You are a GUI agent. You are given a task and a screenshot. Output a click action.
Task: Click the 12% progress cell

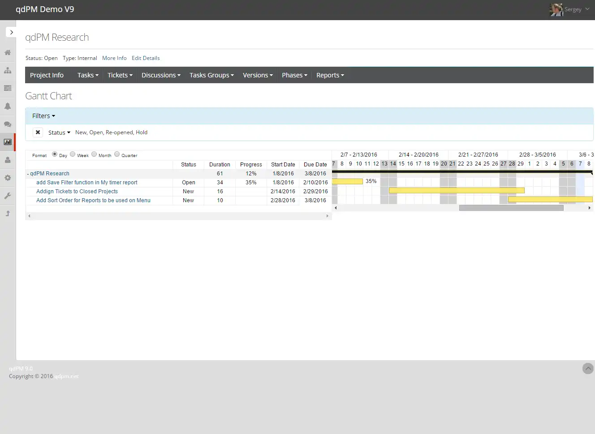click(x=251, y=174)
